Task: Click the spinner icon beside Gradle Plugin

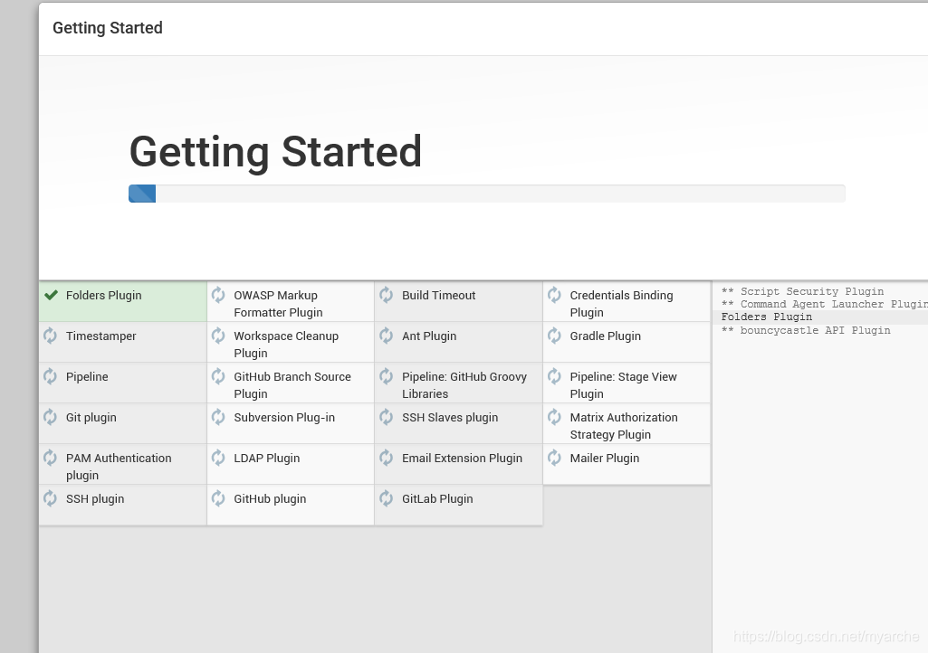Action: point(554,336)
